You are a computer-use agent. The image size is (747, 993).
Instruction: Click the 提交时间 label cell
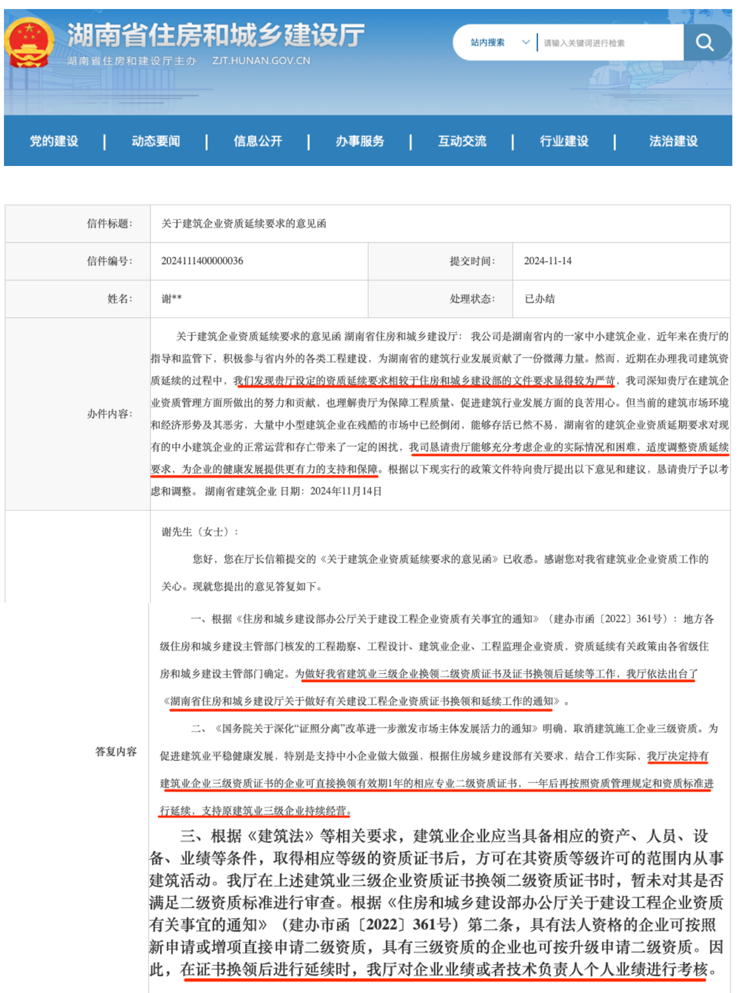(440, 261)
